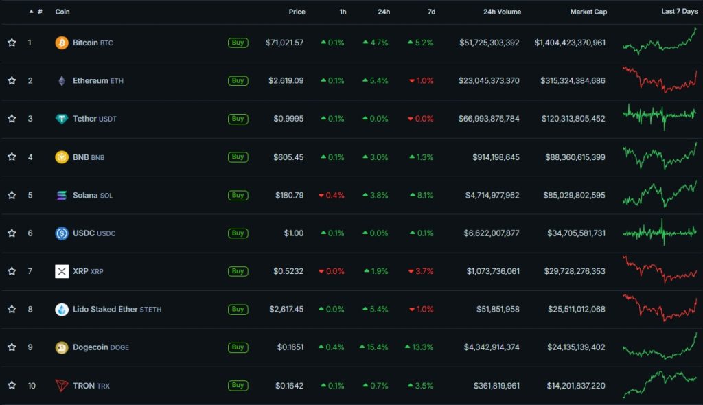The height and width of the screenshot is (405, 703).
Task: Select the Tether USDT icon
Action: click(x=62, y=118)
